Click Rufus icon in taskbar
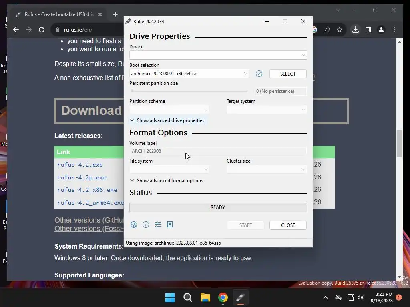Image resolution: width=410 pixels, height=307 pixels. coord(241,297)
